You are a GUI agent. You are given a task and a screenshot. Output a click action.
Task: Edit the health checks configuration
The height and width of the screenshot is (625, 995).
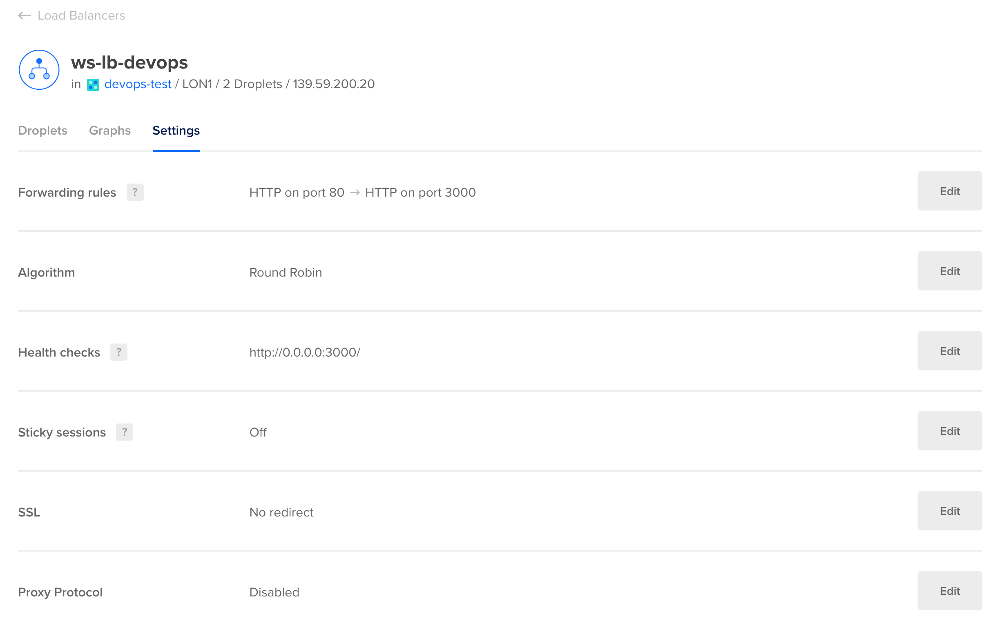tap(950, 351)
